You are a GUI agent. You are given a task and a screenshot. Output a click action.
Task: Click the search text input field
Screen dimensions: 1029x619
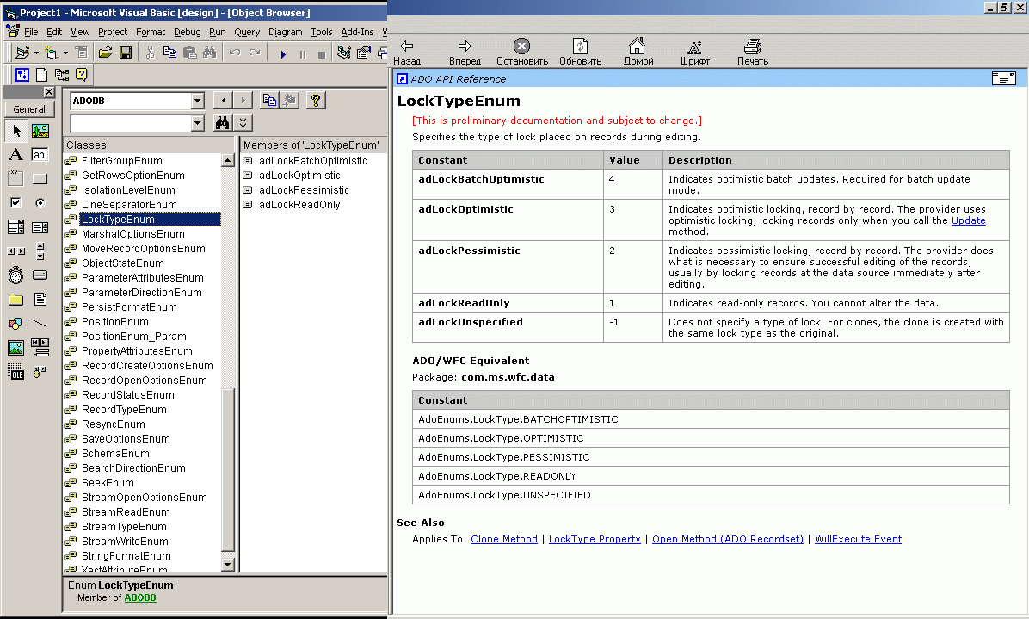pyautogui.click(x=132, y=123)
